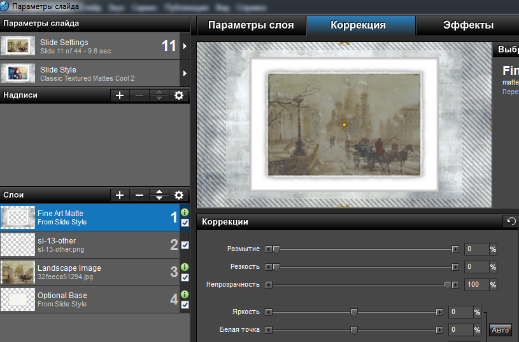Click the Размытие percent value field
Image resolution: width=519 pixels, height=342 pixels.
[476, 249]
